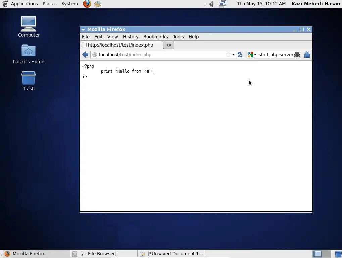This screenshot has width=342, height=258.
Task: Click the 'print "Hello from PHP";' text line
Action: point(128,71)
